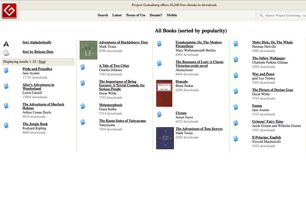Viewport: 306px width, 204px height.
Task: Open the Search menu item
Action: (103, 15)
